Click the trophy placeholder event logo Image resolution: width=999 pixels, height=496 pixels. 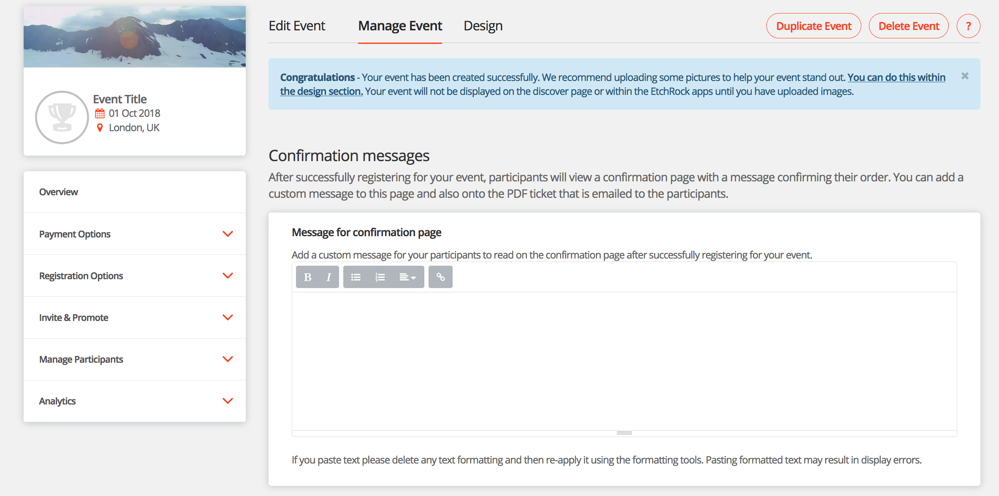click(x=62, y=117)
